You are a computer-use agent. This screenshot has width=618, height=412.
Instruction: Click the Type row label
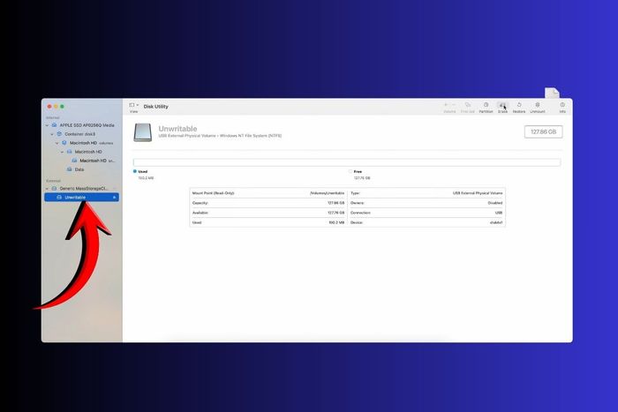pyautogui.click(x=355, y=193)
